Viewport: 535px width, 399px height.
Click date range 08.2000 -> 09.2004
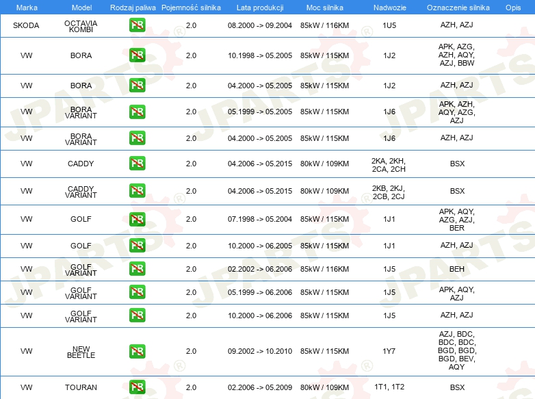click(x=260, y=25)
